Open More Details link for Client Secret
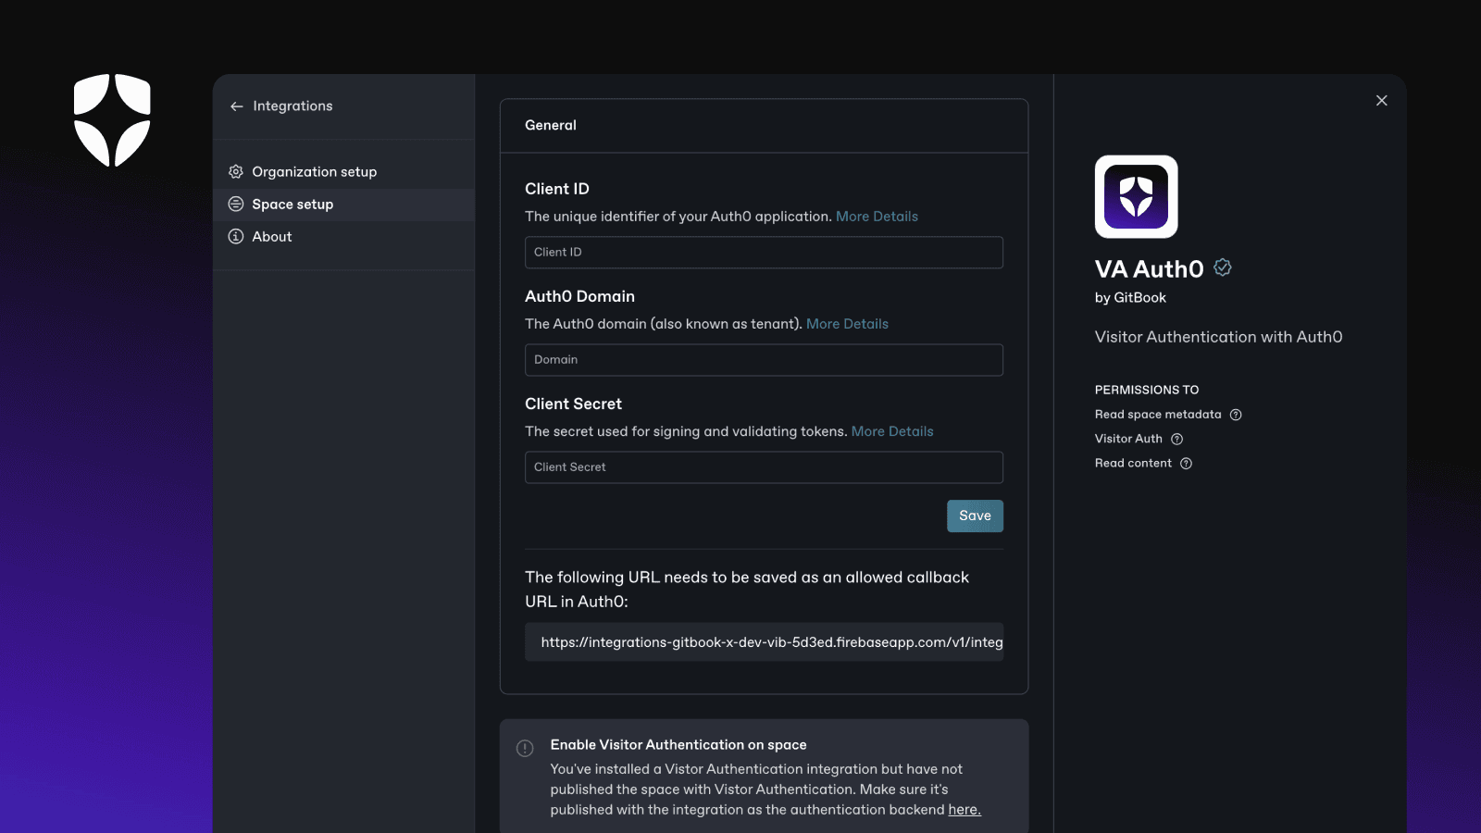Viewport: 1481px width, 833px height. pos(892,431)
